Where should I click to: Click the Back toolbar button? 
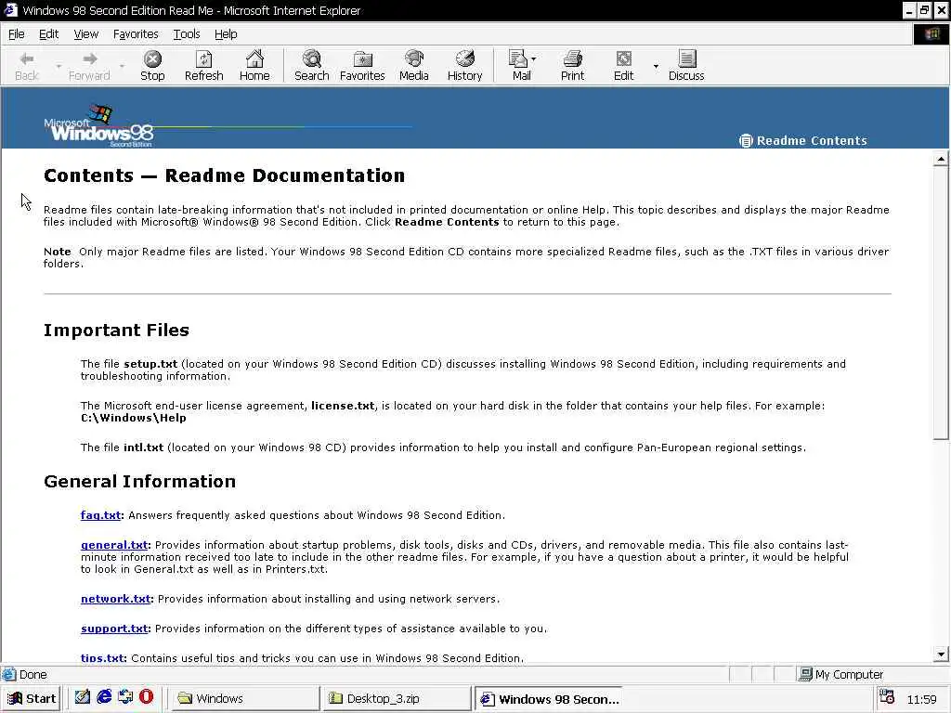click(27, 66)
